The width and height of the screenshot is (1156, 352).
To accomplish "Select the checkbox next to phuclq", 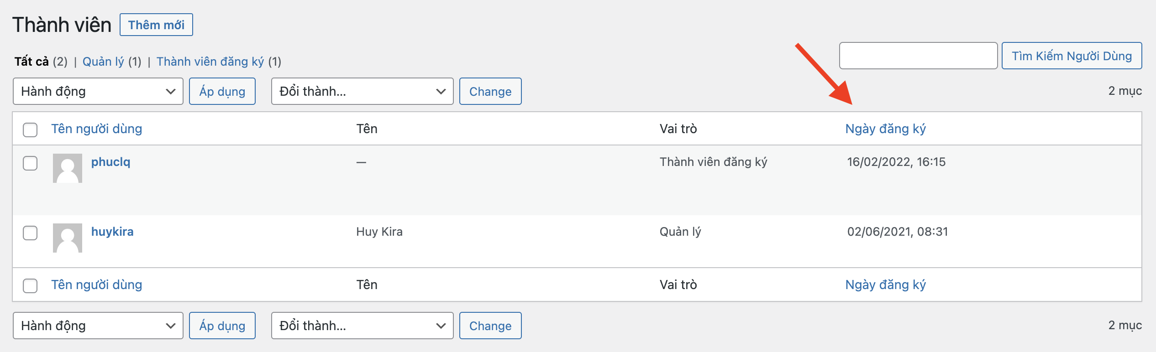I will [30, 162].
